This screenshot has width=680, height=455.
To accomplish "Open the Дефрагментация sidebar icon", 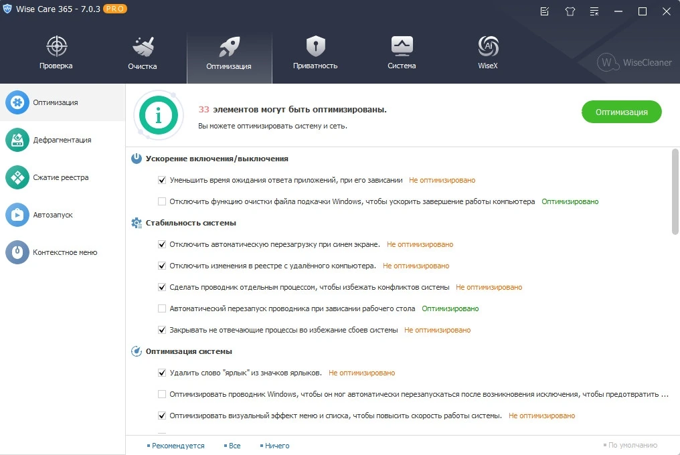I will tap(17, 140).
